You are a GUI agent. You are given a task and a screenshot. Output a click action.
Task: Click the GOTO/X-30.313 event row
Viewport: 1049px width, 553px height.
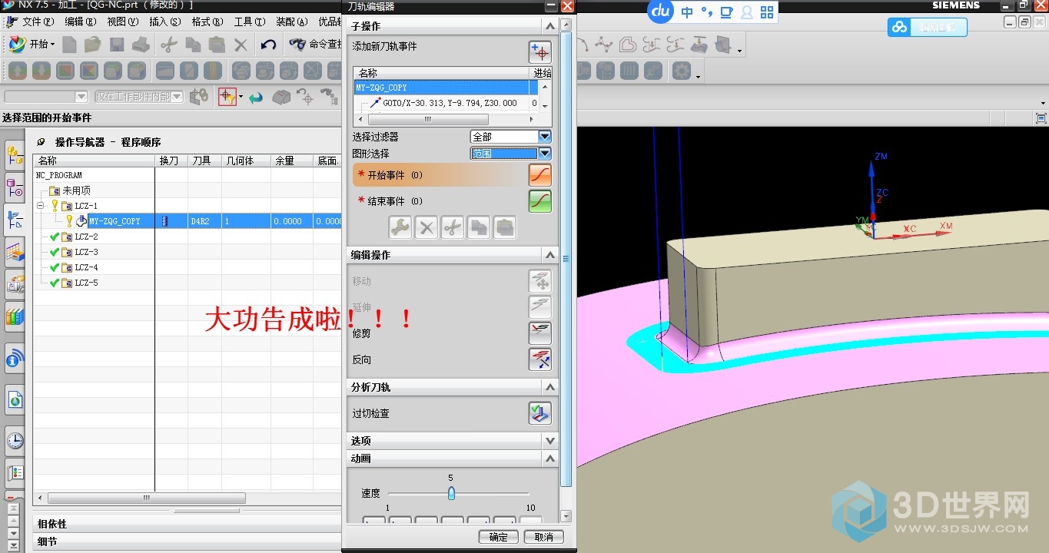[x=450, y=103]
